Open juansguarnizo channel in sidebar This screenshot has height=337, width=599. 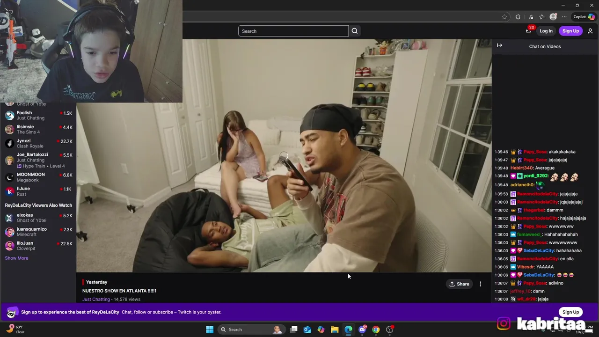pos(38,232)
